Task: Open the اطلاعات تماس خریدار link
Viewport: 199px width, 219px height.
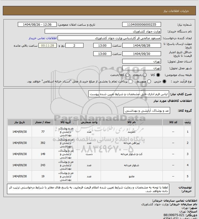Action: pyautogui.click(x=43, y=38)
